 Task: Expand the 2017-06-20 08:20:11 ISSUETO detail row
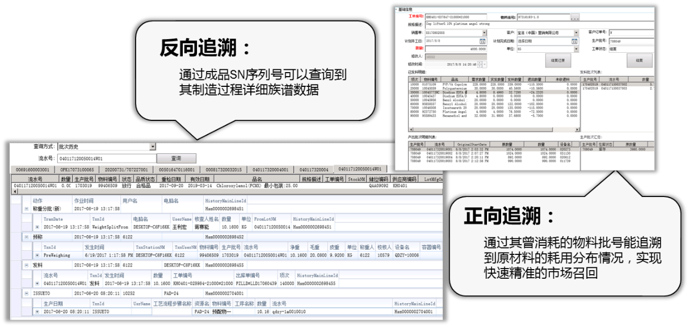click(x=38, y=312)
